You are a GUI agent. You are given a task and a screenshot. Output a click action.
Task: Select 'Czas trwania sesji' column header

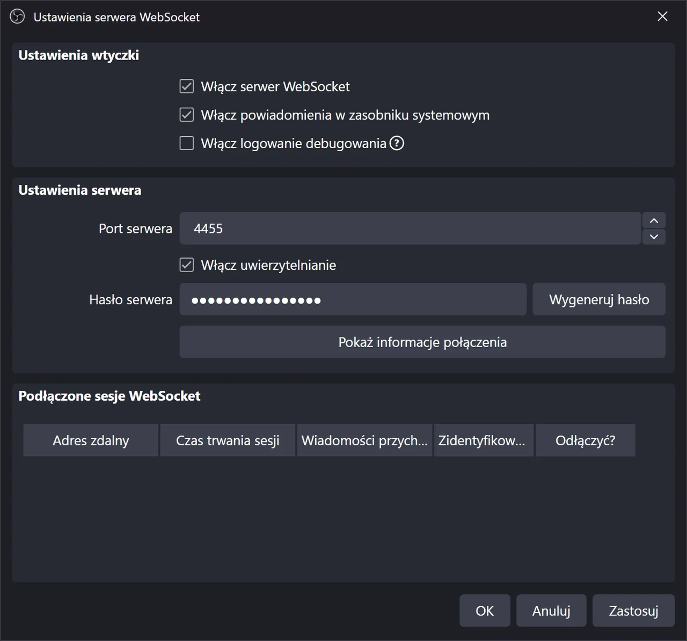(228, 440)
